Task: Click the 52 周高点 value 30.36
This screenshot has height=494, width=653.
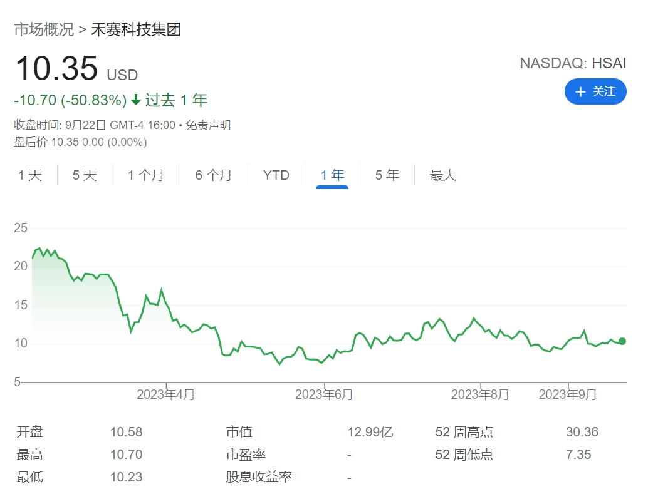Action: point(582,432)
